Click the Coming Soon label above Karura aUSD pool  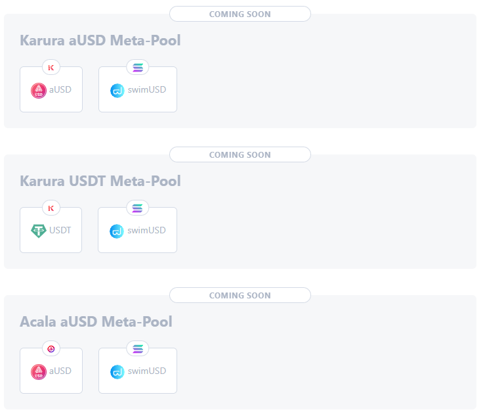(x=240, y=14)
